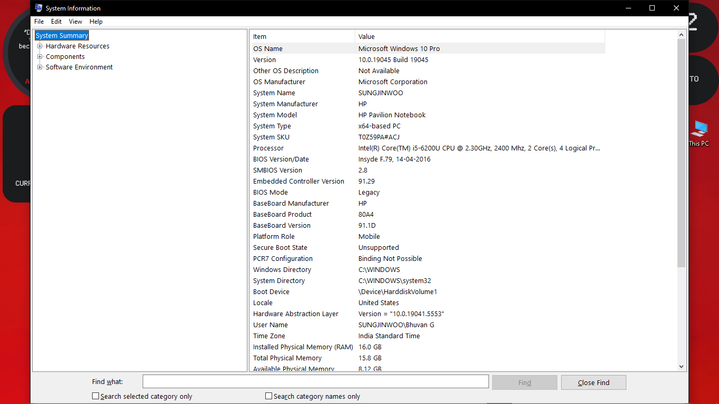Select the System Name item
Screen dimensions: 719x404
(274, 93)
